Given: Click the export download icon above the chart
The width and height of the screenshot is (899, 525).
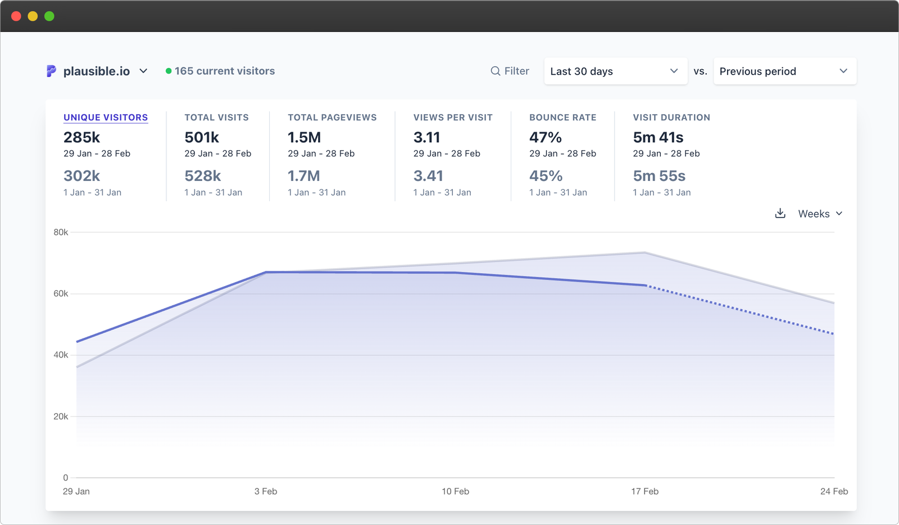Looking at the screenshot, I should click(780, 214).
